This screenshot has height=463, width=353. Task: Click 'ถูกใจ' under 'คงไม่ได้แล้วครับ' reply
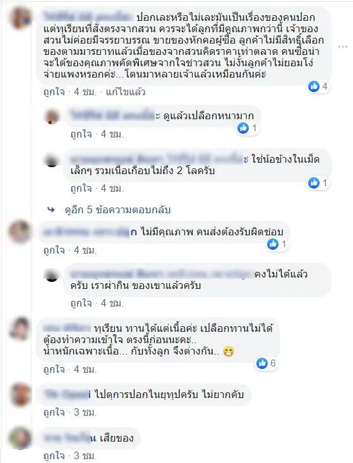tap(81, 303)
